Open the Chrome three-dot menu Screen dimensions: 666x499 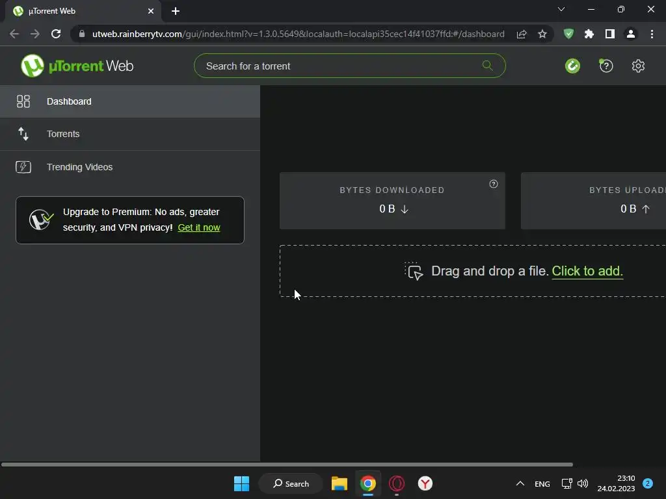(652, 34)
